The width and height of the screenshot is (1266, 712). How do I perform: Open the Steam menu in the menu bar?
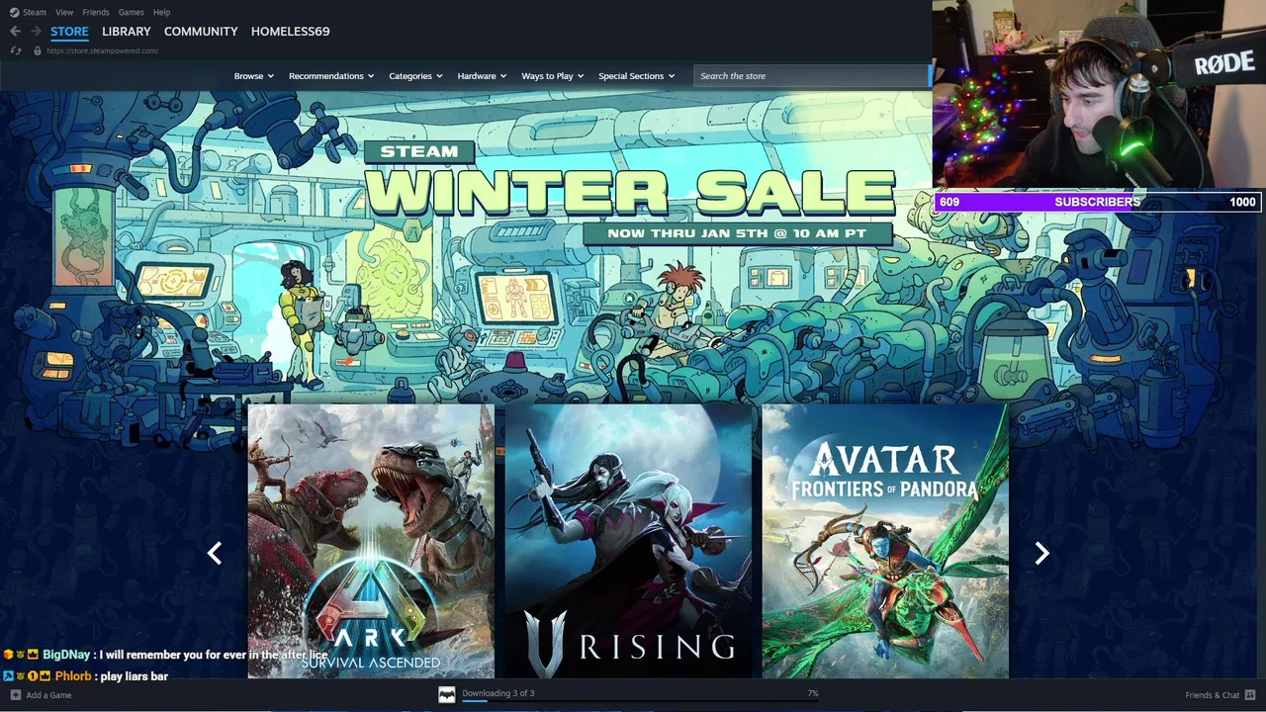click(x=35, y=12)
